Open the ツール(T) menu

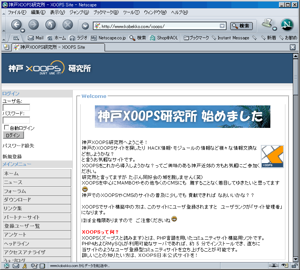click(131, 12)
